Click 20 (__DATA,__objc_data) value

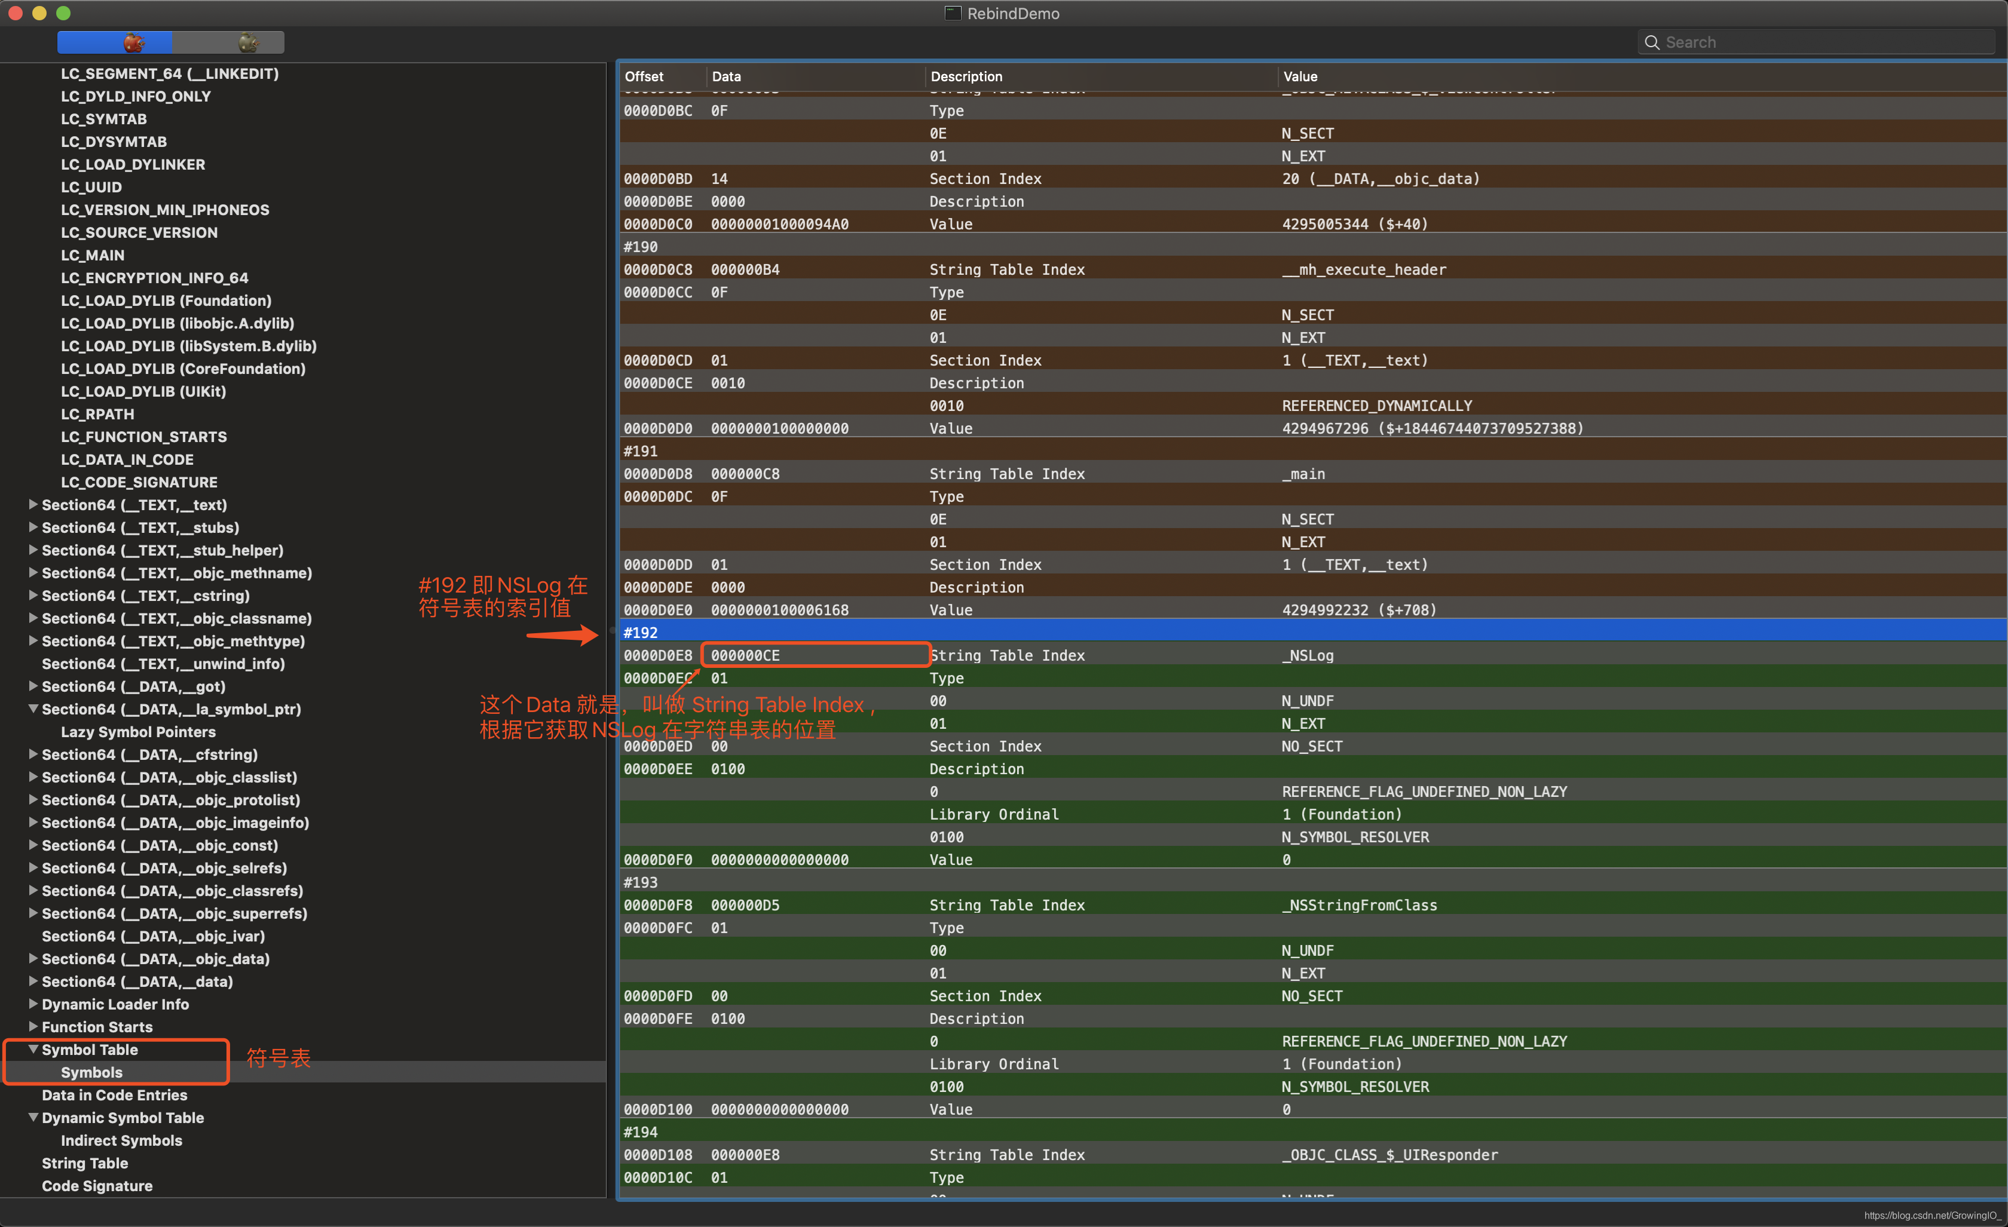[1380, 179]
